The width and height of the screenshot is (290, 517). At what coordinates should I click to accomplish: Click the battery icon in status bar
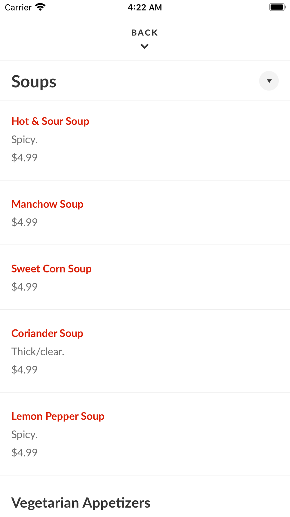click(x=277, y=7)
